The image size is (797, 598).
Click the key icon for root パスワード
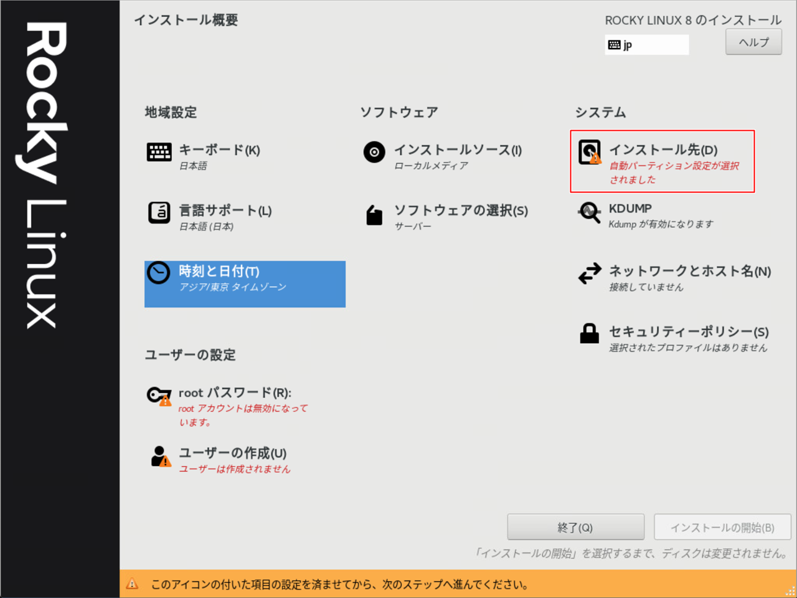tap(159, 395)
